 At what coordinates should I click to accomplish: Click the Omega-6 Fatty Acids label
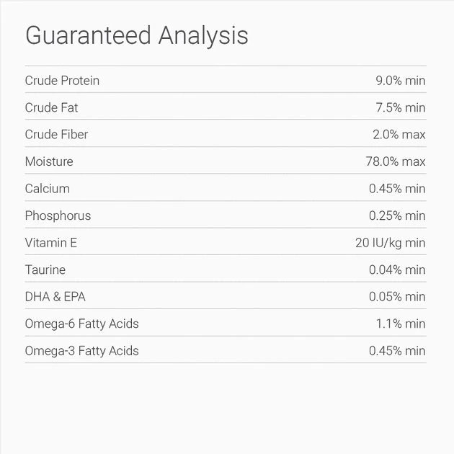pyautogui.click(x=81, y=324)
